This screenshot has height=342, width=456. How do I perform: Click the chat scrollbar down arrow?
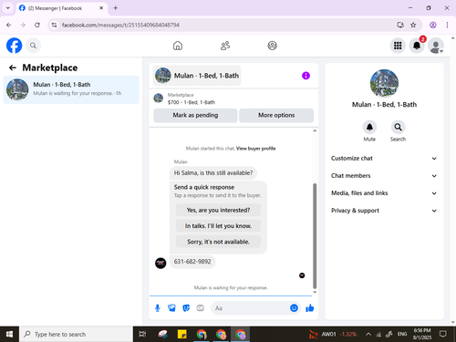point(315,292)
